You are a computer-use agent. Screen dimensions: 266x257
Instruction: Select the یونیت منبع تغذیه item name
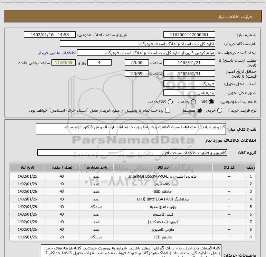[163, 207]
